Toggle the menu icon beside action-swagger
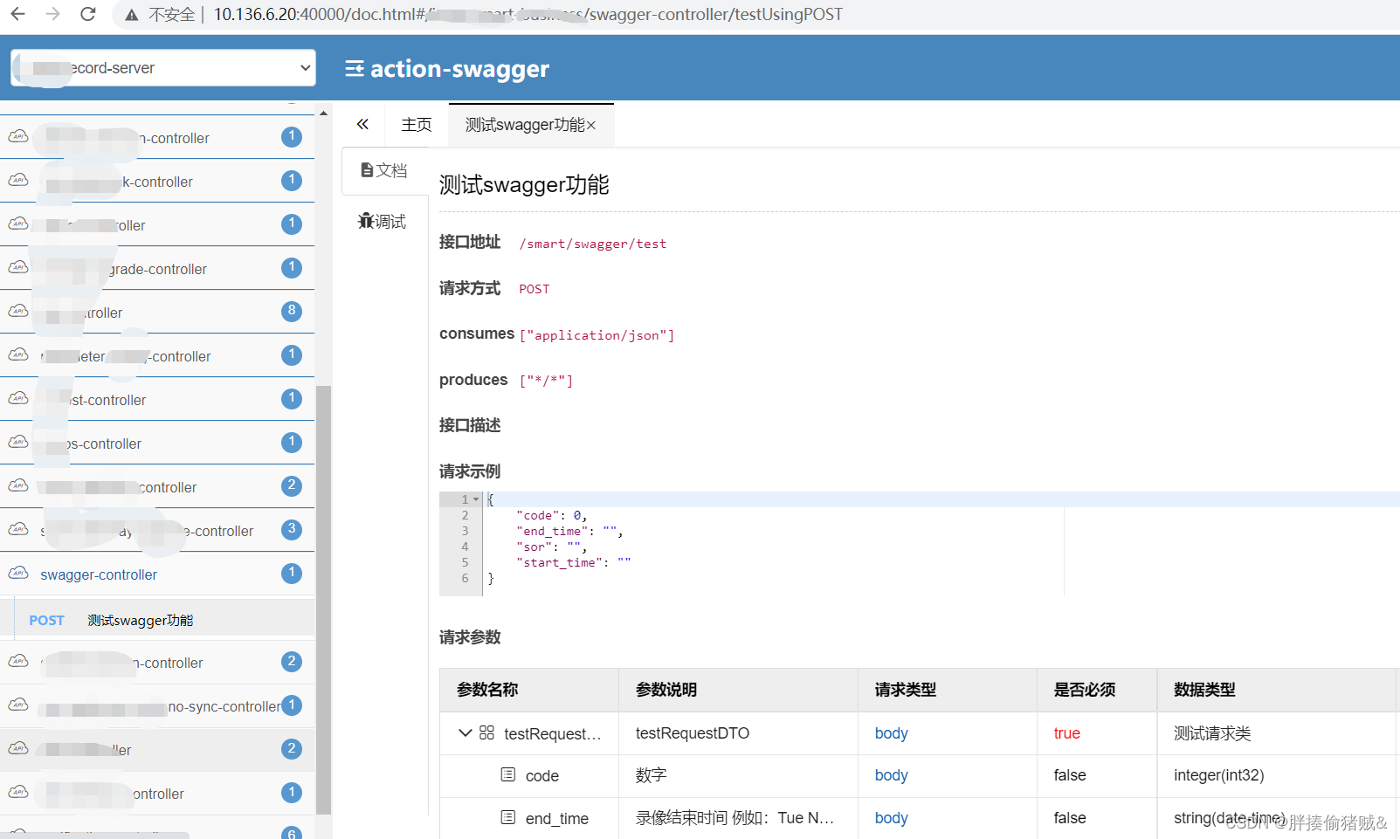 tap(355, 68)
